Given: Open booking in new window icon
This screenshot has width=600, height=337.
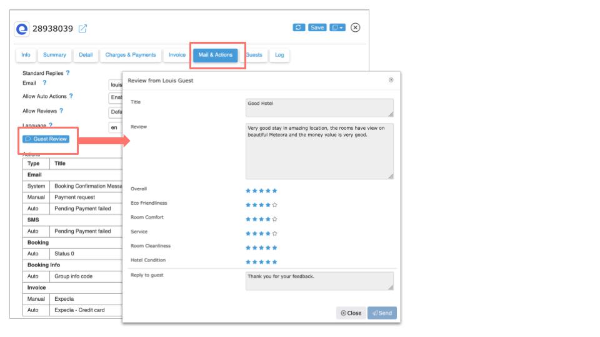Looking at the screenshot, I should coord(82,29).
